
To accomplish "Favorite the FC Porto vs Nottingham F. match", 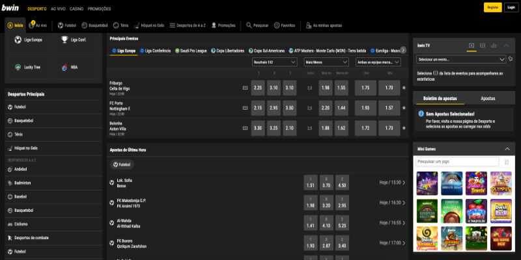I will click(x=404, y=108).
